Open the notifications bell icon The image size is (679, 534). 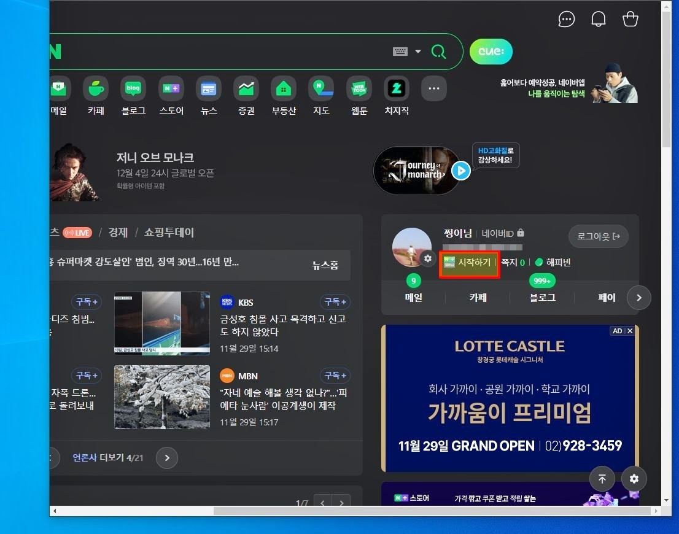599,19
